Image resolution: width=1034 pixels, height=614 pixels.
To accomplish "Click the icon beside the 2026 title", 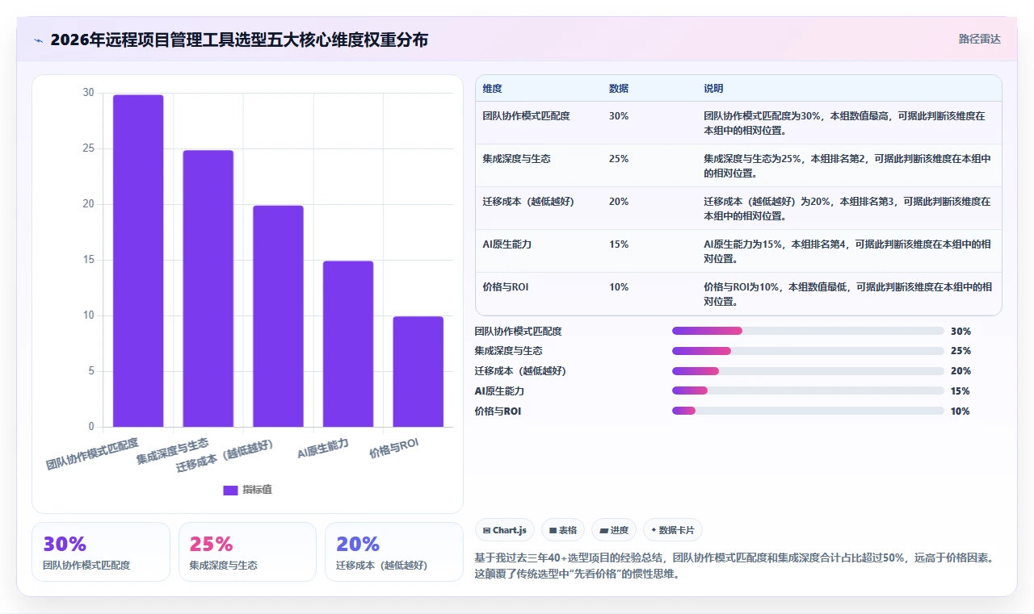I will 38,40.
